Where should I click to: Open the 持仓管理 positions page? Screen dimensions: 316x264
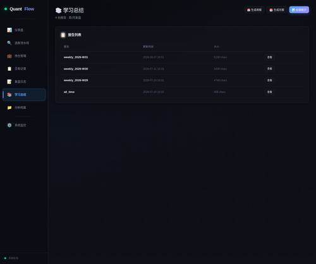(x=24, y=56)
